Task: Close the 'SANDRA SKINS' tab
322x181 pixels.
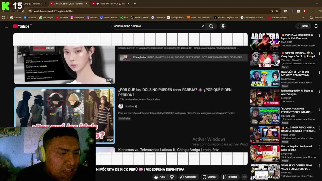Action: pyautogui.click(x=87, y=4)
